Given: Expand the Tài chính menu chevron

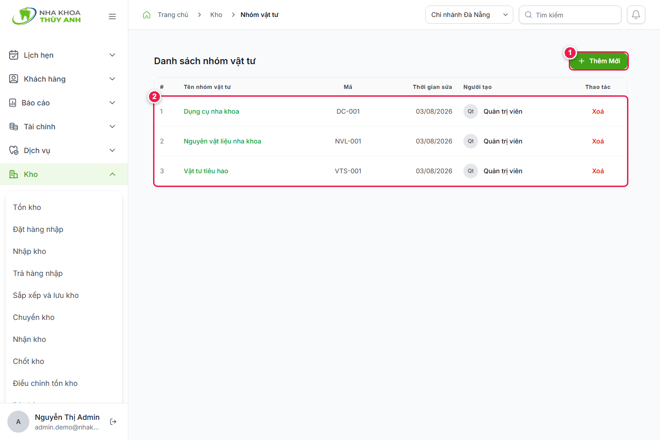Looking at the screenshot, I should (x=112, y=126).
